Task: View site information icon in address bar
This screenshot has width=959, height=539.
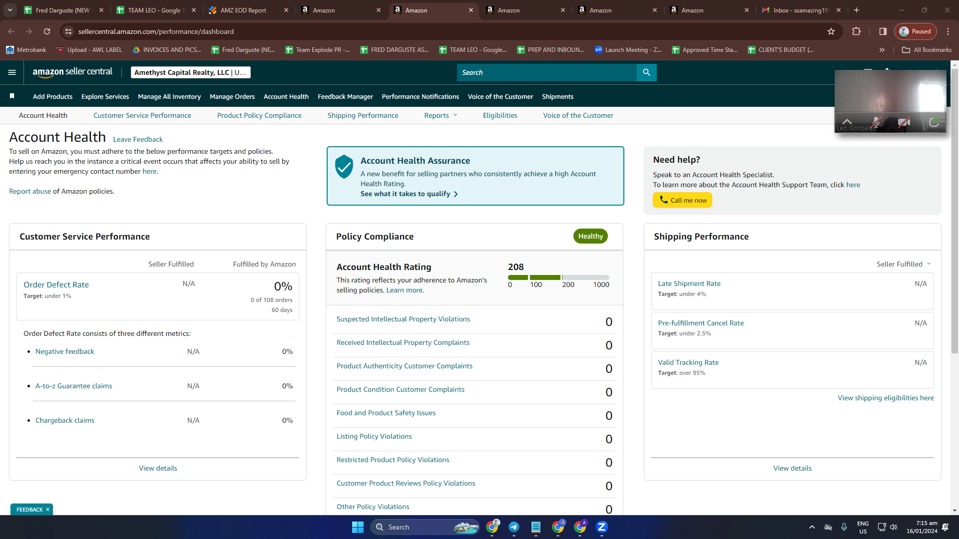Action: [68, 31]
